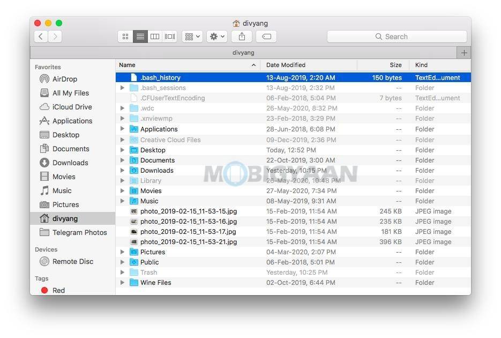Click inside the Search field

pos(397,36)
